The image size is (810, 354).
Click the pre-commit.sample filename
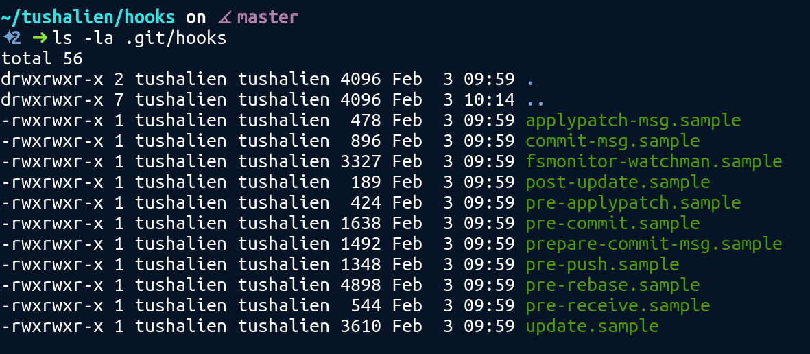pos(612,224)
